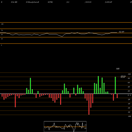132x132 pixels.
Task: Click the MR axis label 40
Action: 129,87
